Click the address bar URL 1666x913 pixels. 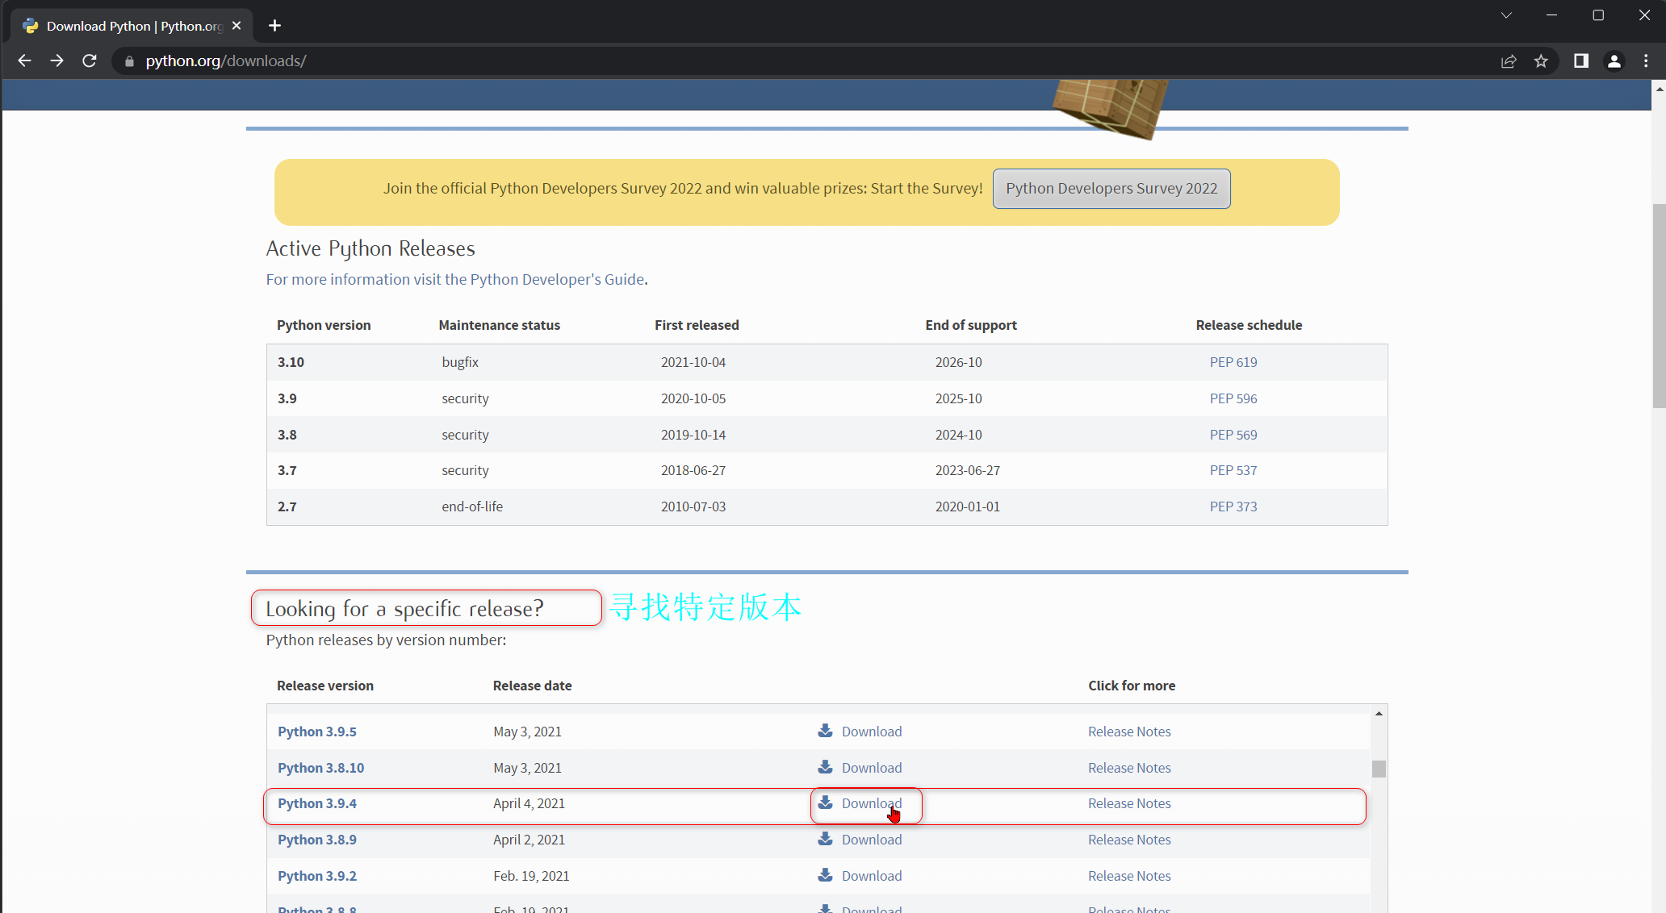click(226, 61)
